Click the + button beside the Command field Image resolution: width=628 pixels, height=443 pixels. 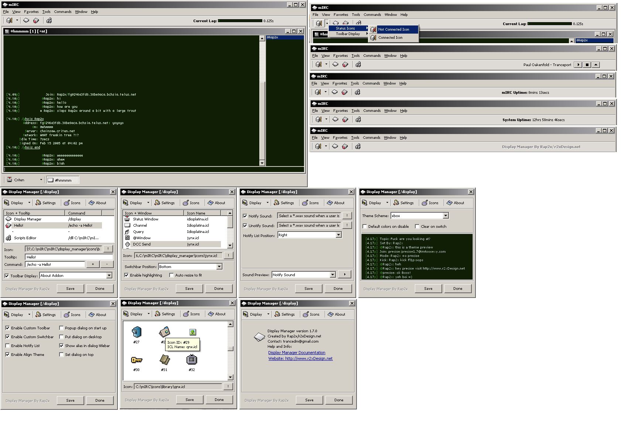click(x=93, y=264)
